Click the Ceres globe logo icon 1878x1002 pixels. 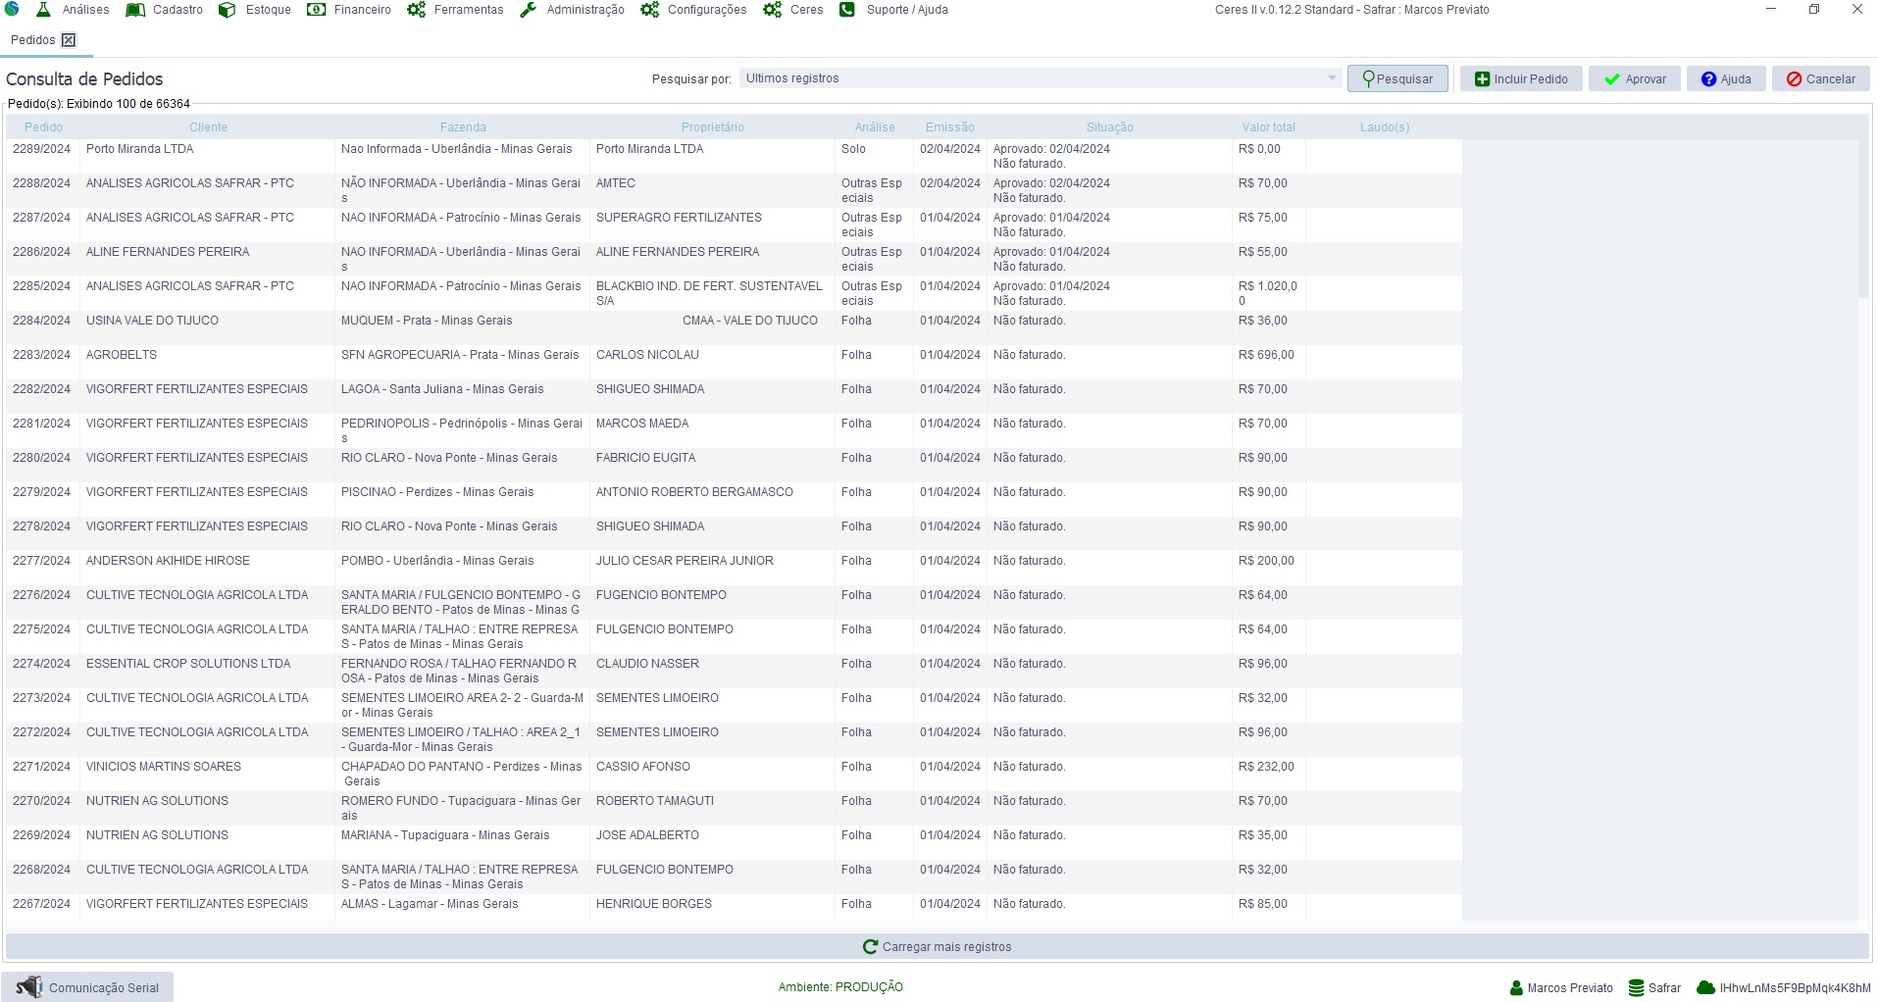point(12,10)
